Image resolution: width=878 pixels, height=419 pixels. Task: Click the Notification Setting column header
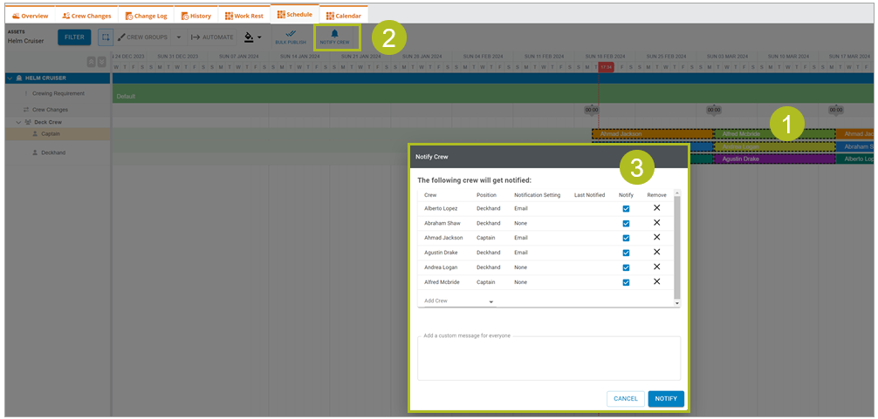tap(537, 195)
